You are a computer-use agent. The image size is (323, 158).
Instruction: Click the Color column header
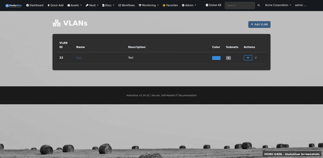pyautogui.click(x=216, y=47)
